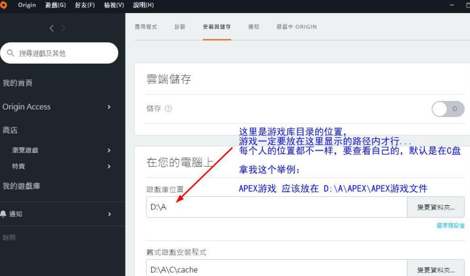The image size is (470, 276).
Task: Go back with the left navigation arrow
Action: pos(51,28)
